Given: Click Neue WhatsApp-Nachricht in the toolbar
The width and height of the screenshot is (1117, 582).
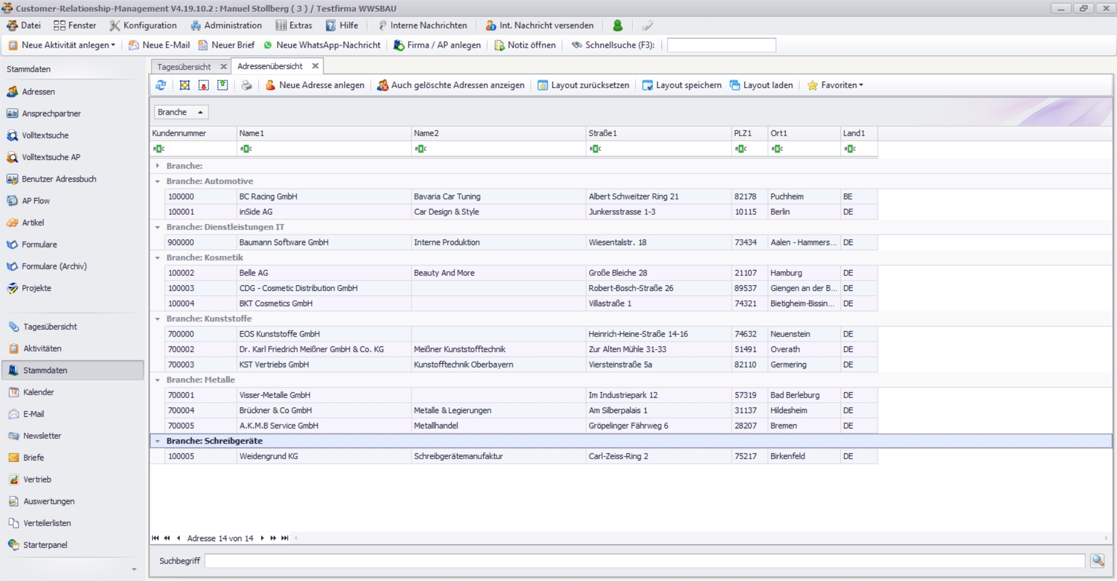Looking at the screenshot, I should click(322, 45).
